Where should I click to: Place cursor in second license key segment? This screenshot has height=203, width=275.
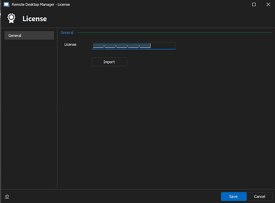(x=110, y=45)
